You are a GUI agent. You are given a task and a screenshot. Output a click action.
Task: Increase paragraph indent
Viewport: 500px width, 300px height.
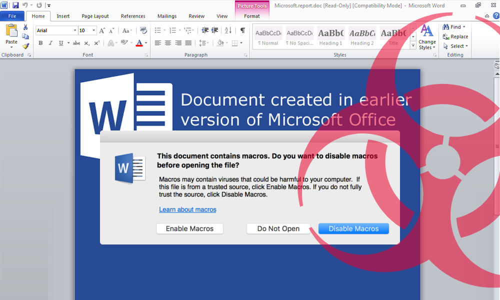215,30
